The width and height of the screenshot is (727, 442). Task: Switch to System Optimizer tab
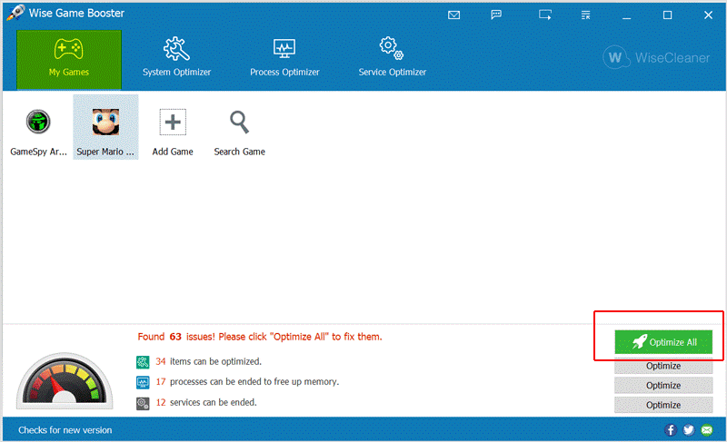176,57
